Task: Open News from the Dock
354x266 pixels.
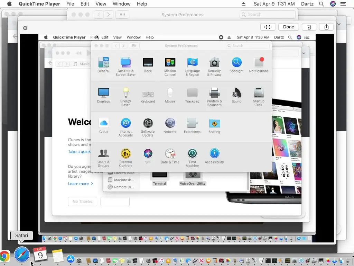Action: pos(202,260)
